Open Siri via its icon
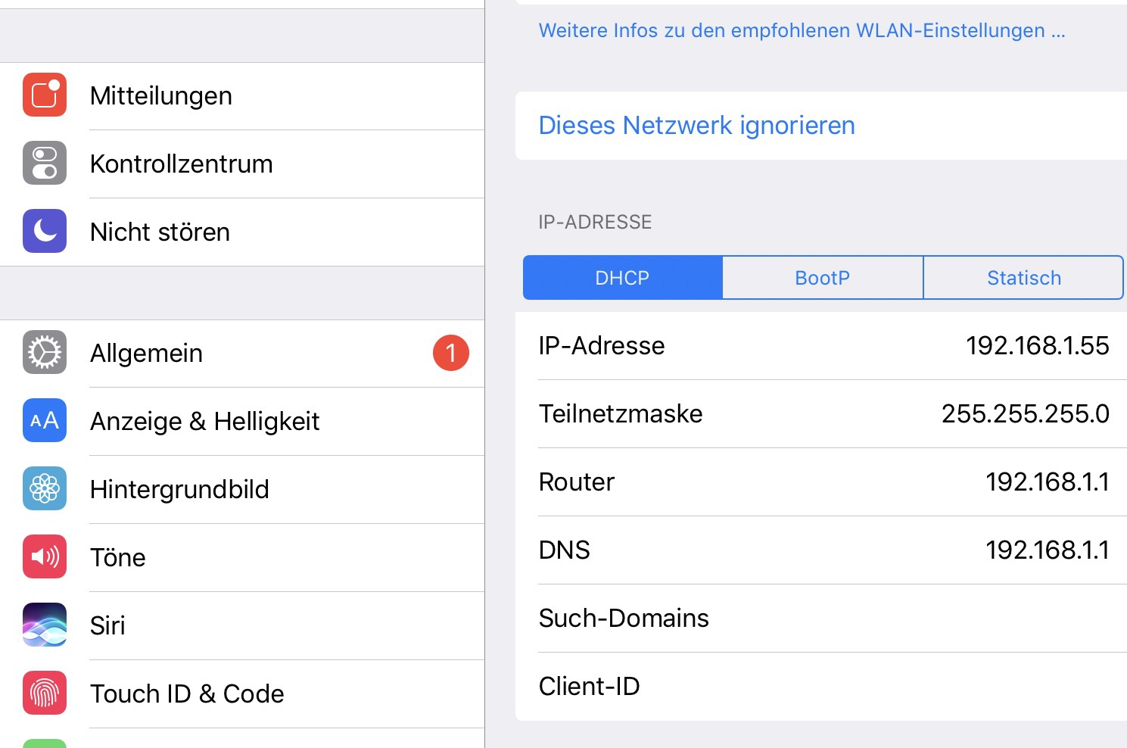 tap(45, 625)
